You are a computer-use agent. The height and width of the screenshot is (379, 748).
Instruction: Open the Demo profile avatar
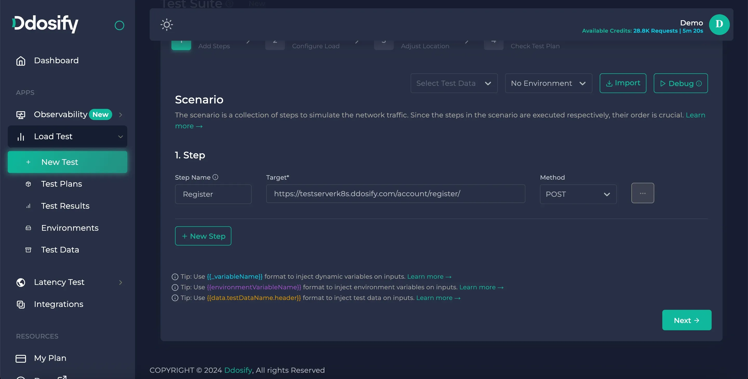(x=719, y=24)
